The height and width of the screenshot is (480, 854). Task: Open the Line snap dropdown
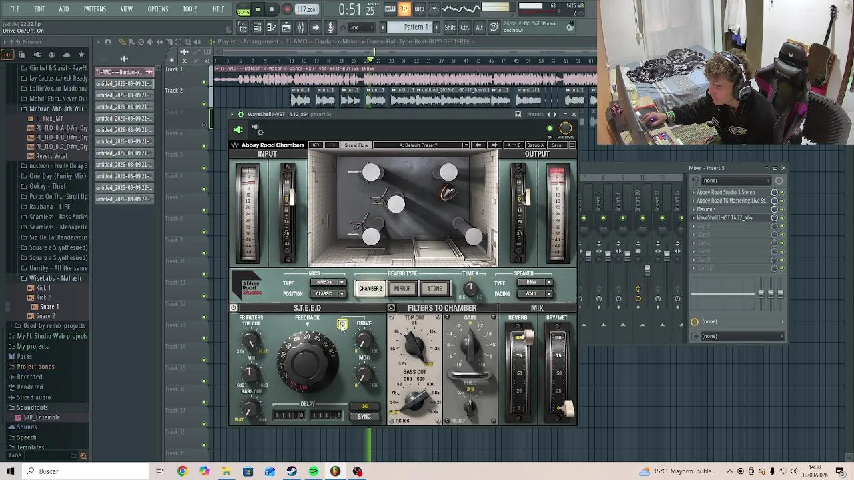[360, 27]
